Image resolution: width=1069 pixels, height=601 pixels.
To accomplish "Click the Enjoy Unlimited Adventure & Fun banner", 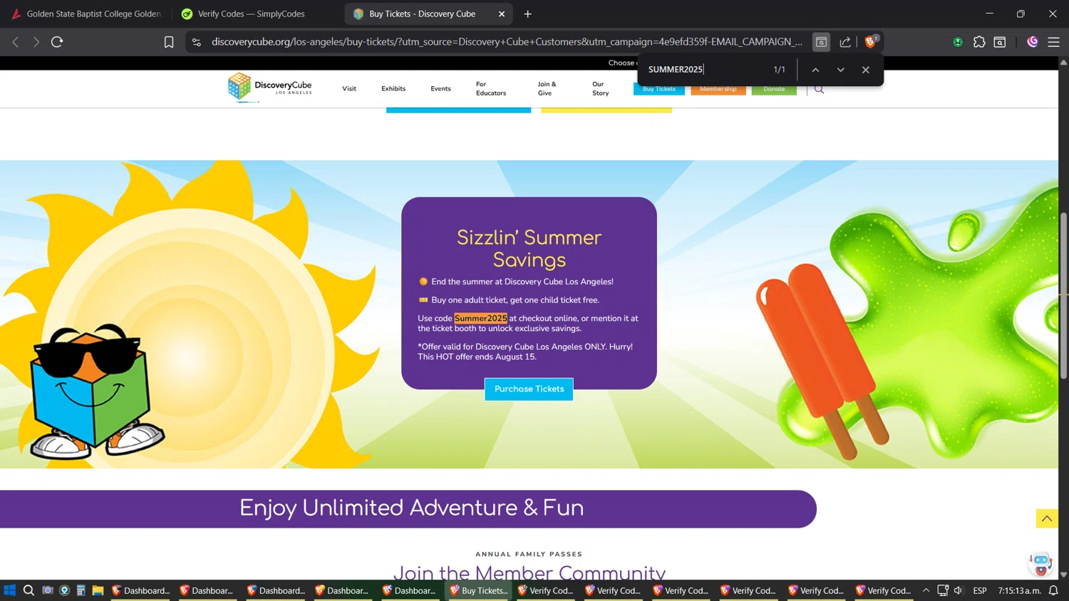I will click(x=408, y=508).
